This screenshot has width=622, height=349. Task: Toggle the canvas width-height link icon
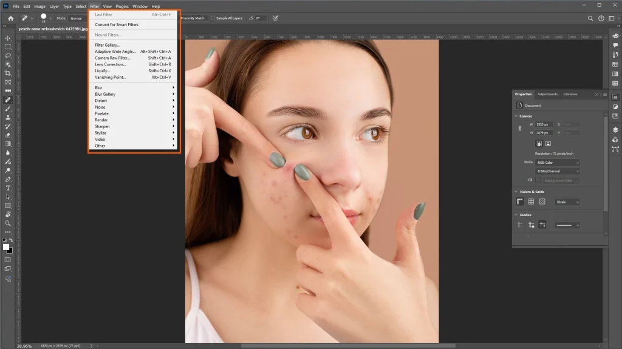tap(520, 129)
